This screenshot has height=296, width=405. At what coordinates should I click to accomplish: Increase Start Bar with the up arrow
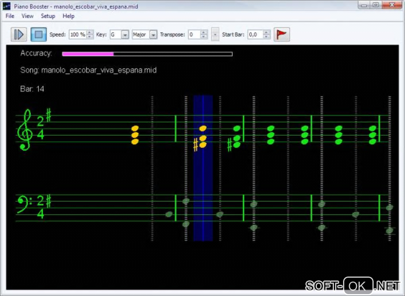pos(266,32)
